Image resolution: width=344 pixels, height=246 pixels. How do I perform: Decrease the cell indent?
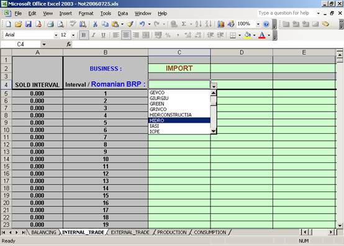210,35
